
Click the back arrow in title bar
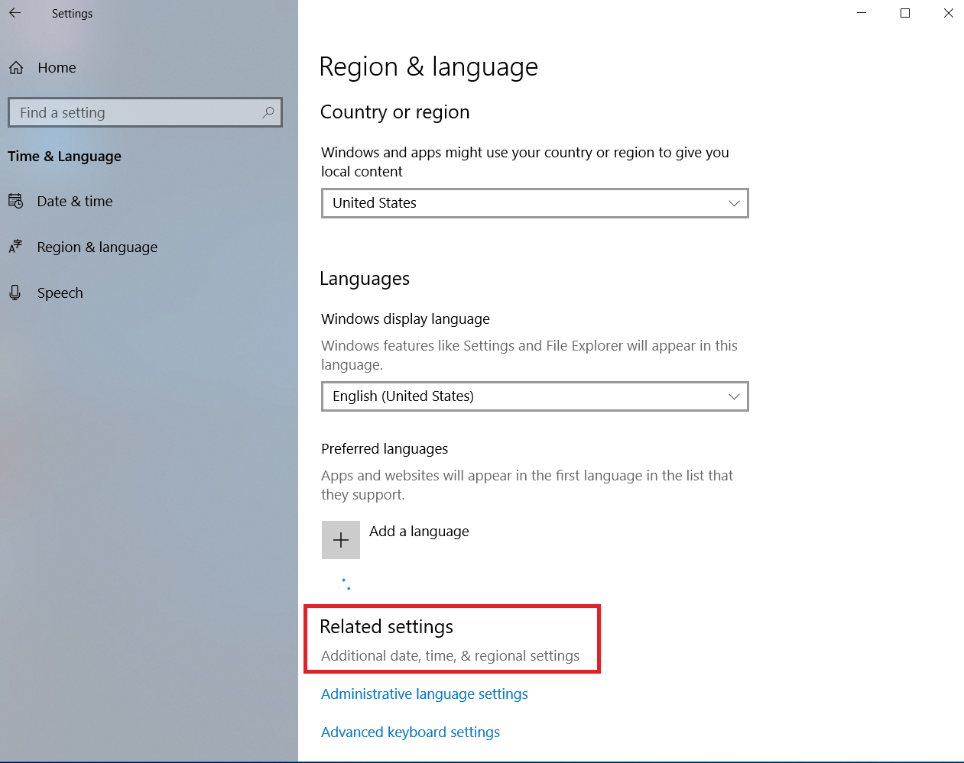[15, 13]
